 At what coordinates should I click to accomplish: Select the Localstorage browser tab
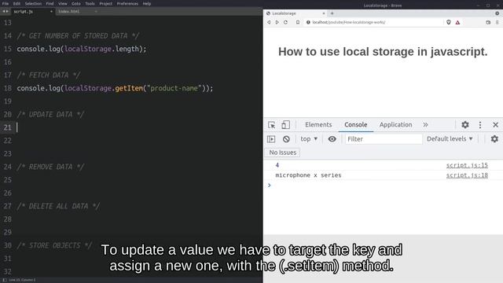click(x=296, y=13)
